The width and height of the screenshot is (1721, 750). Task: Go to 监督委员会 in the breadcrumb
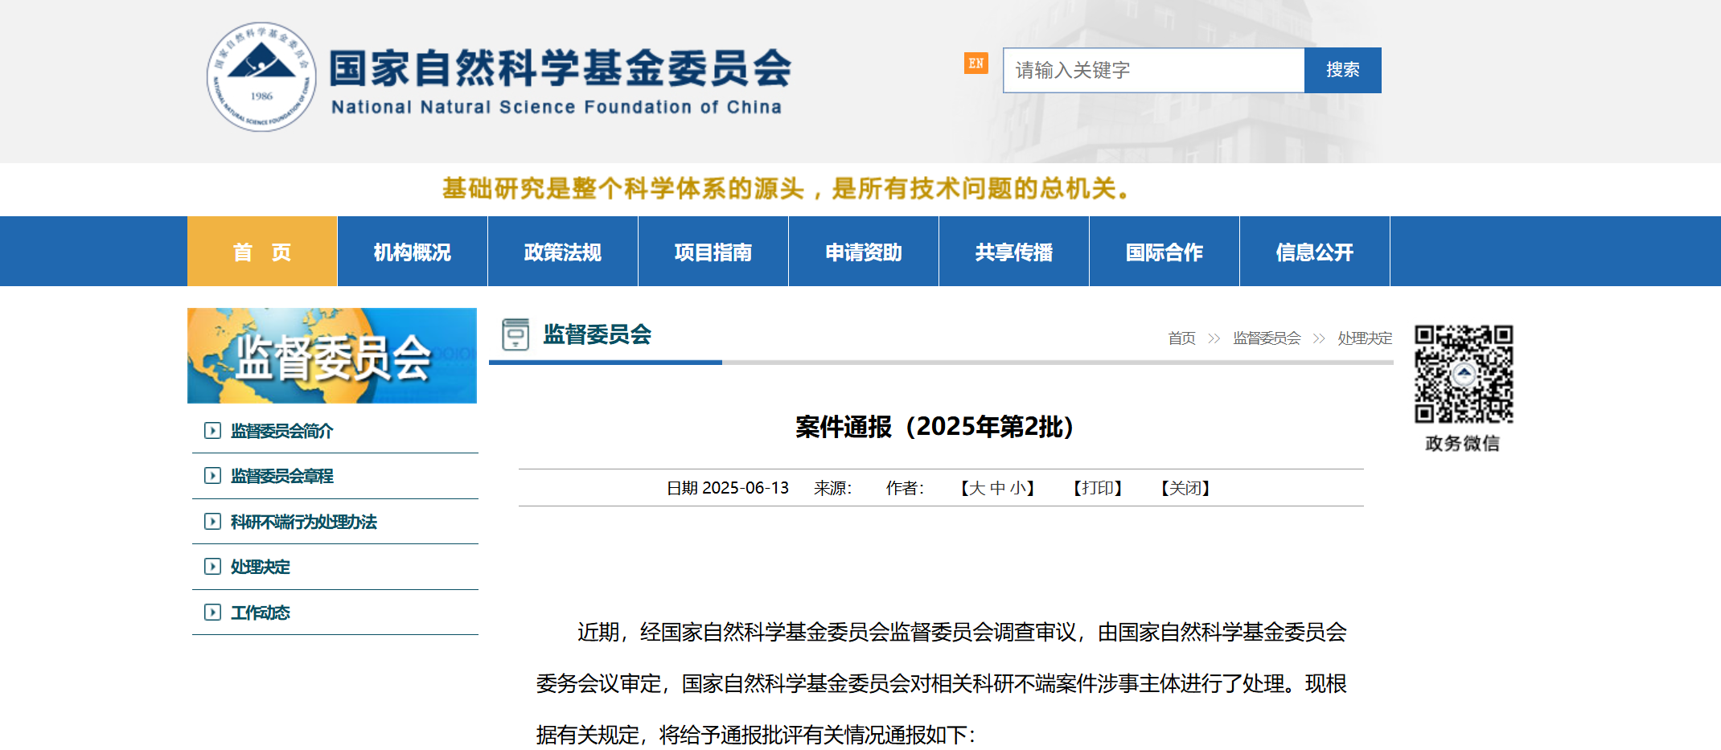pyautogui.click(x=1267, y=338)
